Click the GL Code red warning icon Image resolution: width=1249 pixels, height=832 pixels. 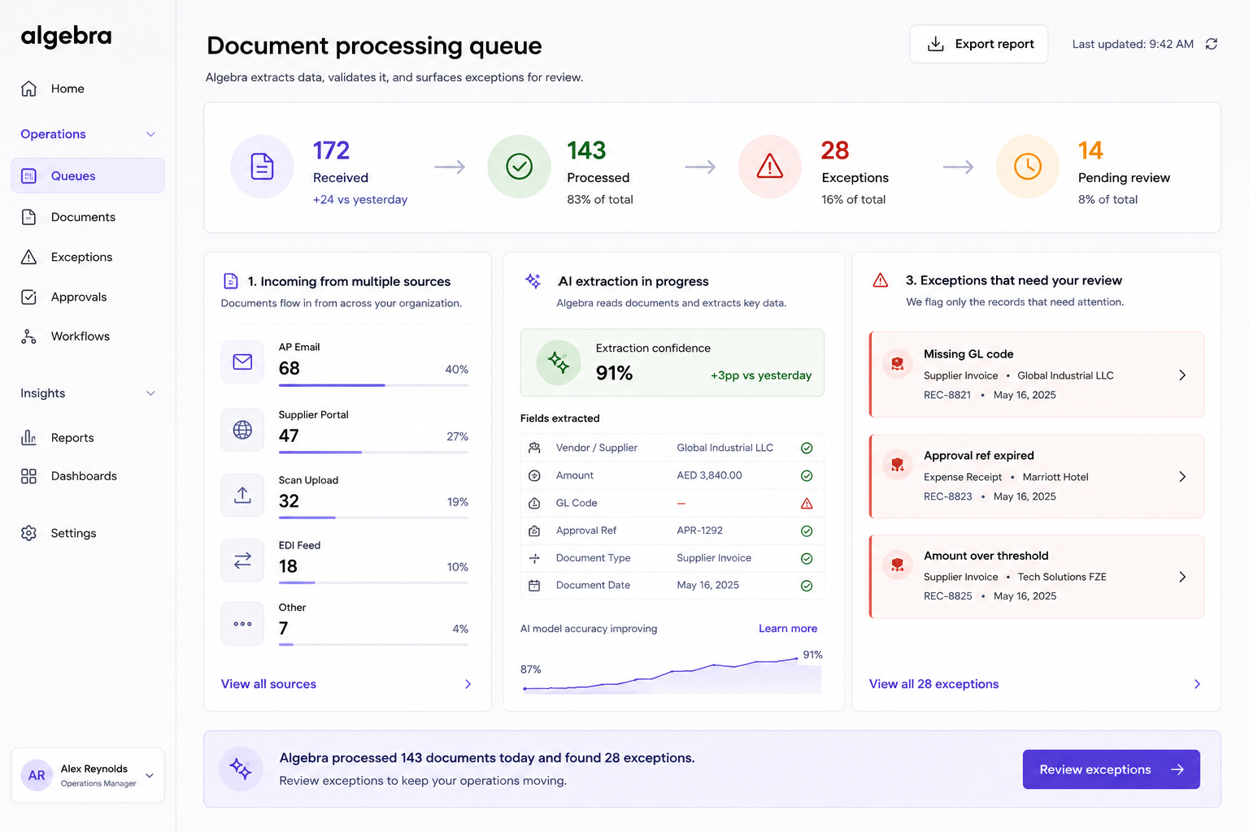pyautogui.click(x=807, y=504)
